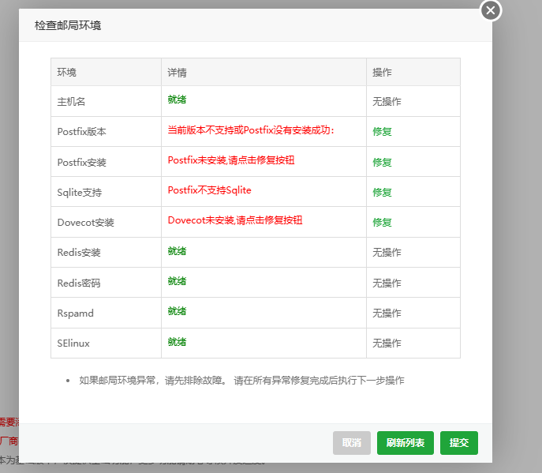Viewport: 542px width, 473px height.
Task: Click the 当前版本不支持或Postfix没有安装成功 error text
Action: click(251, 130)
